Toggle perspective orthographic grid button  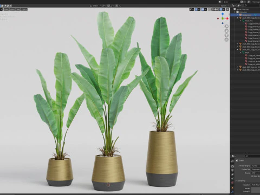pyautogui.click(x=226, y=40)
